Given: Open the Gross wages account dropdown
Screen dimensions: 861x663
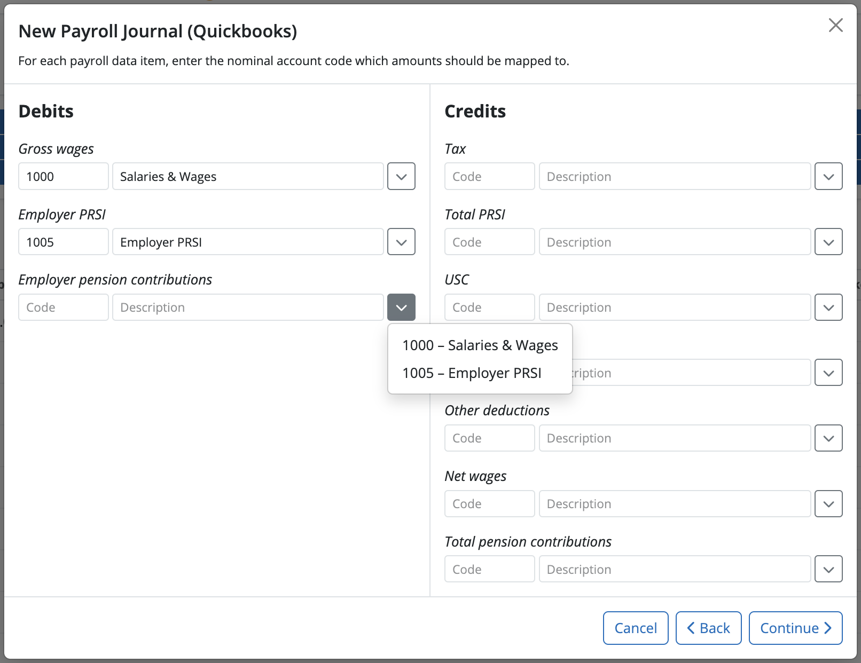Looking at the screenshot, I should 401,176.
